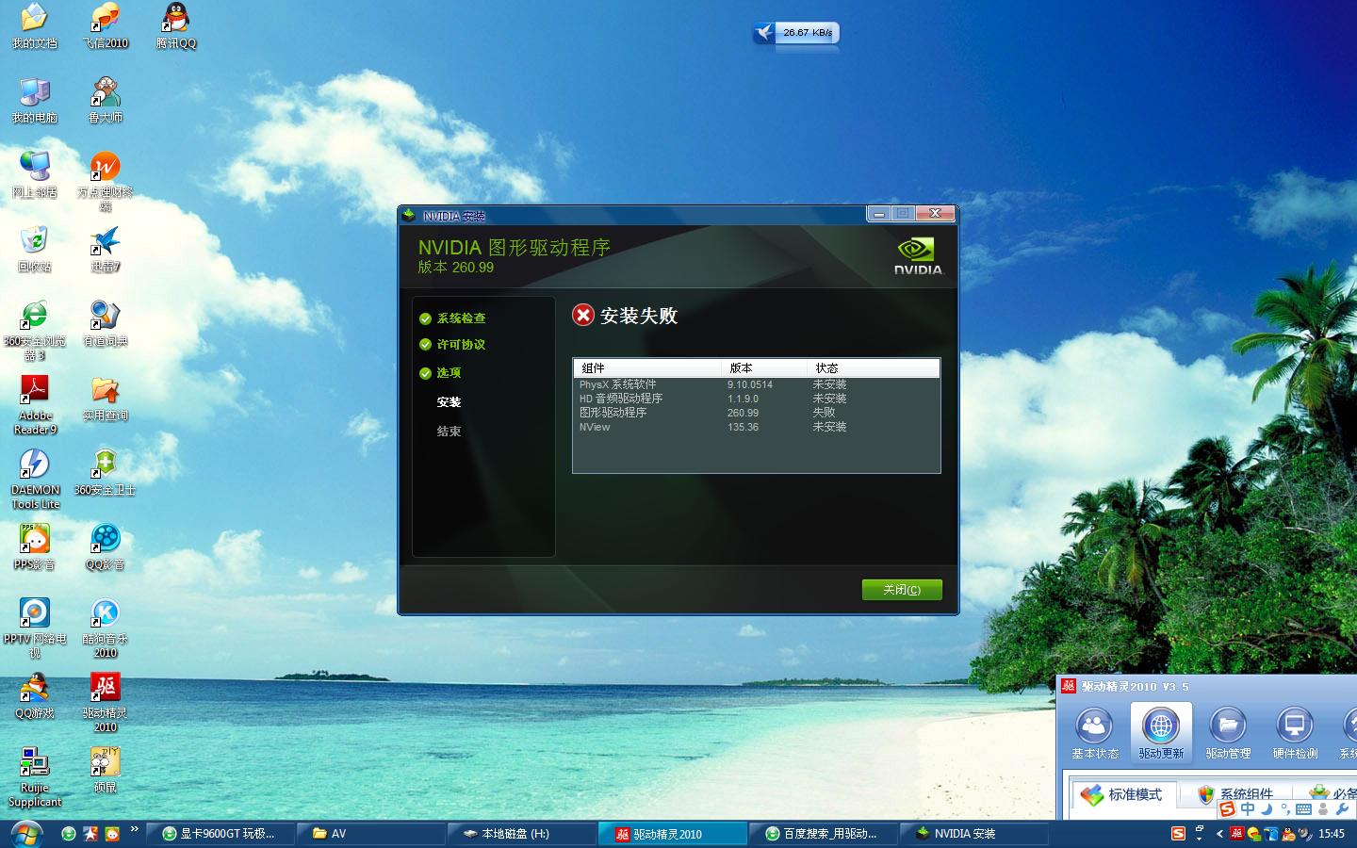Open 驱动管理 in 驱动精灵 window
The width and height of the screenshot is (1357, 848).
pos(1228,733)
